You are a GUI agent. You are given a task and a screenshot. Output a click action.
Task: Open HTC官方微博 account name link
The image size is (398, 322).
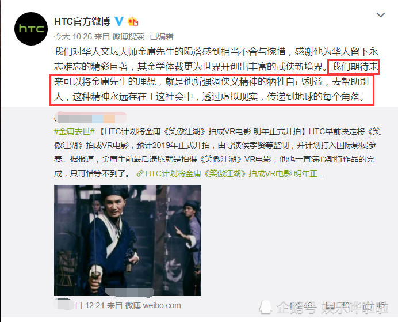[x=82, y=21]
